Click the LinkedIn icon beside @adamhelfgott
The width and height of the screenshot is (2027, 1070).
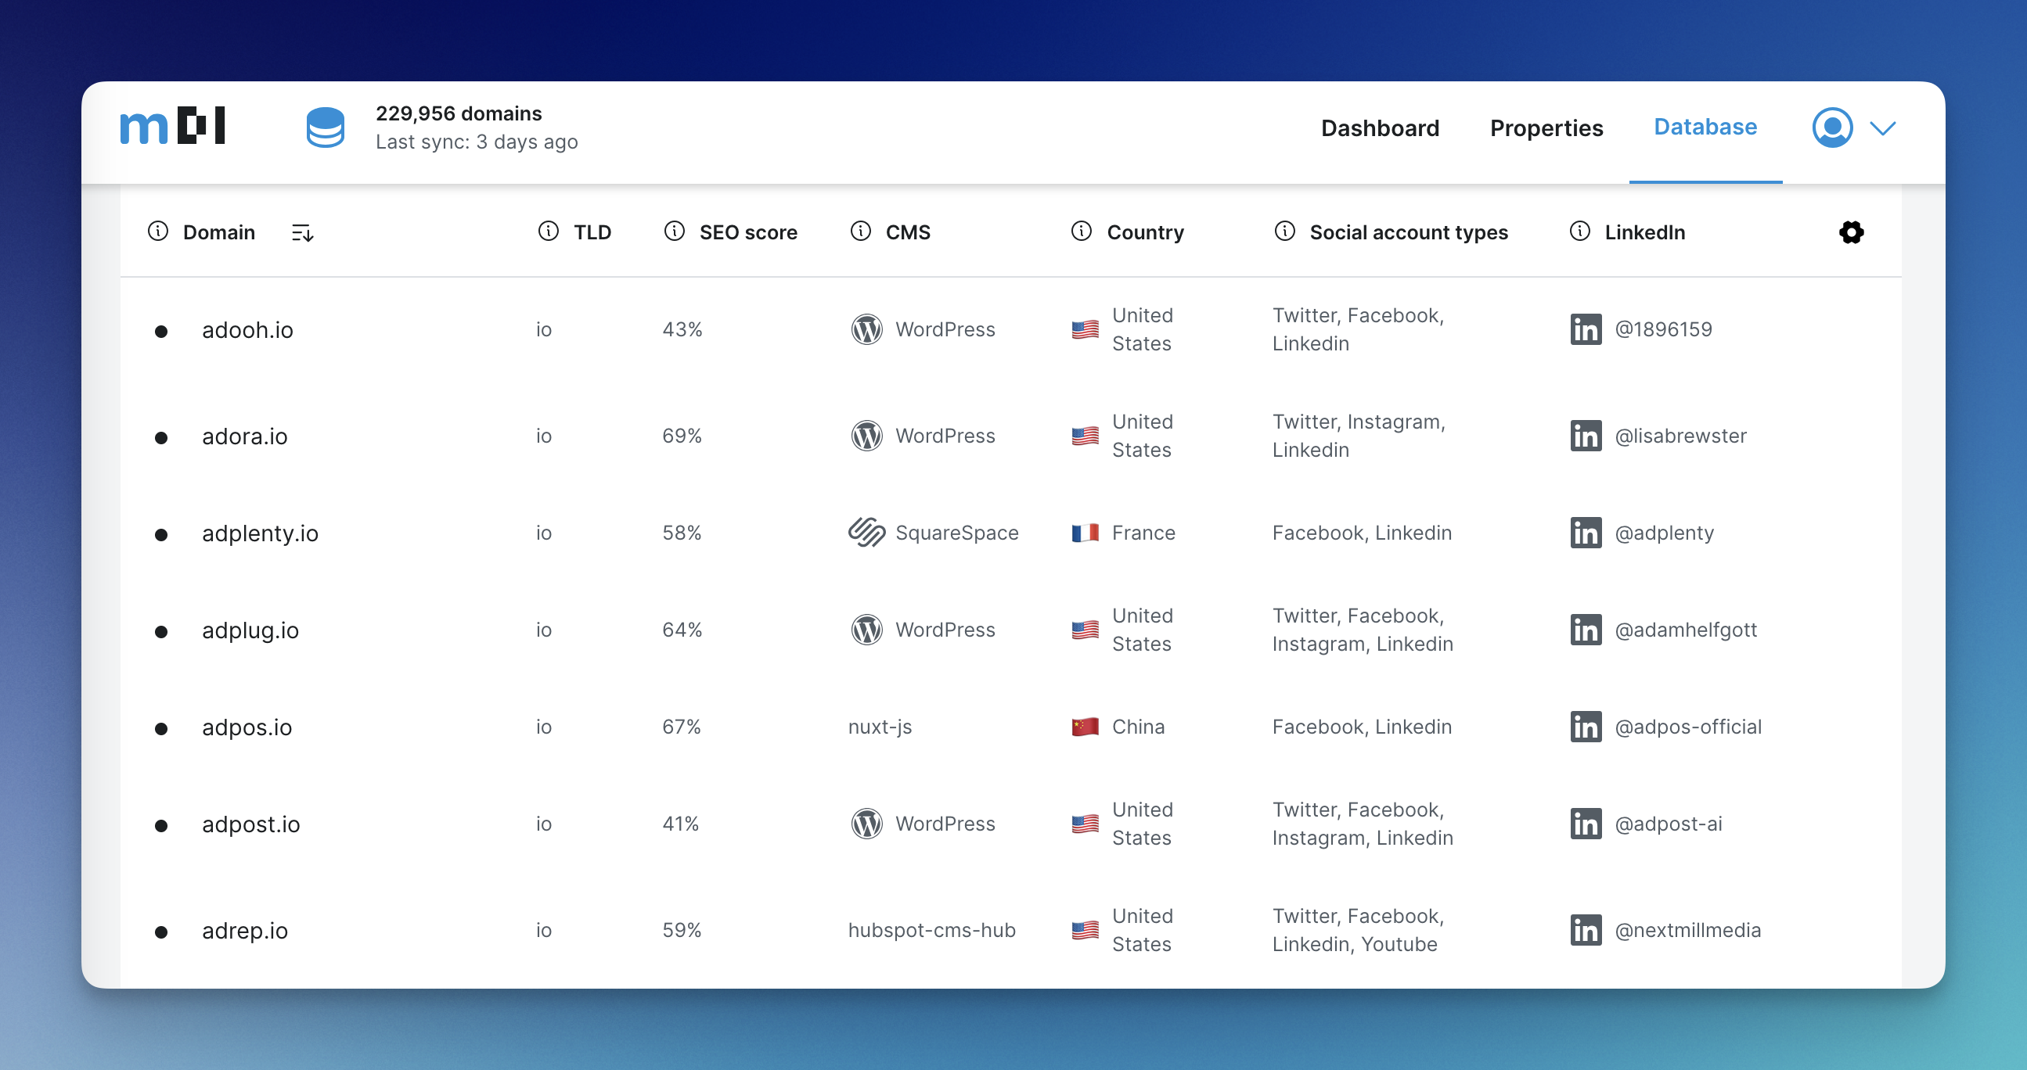[x=1586, y=630]
